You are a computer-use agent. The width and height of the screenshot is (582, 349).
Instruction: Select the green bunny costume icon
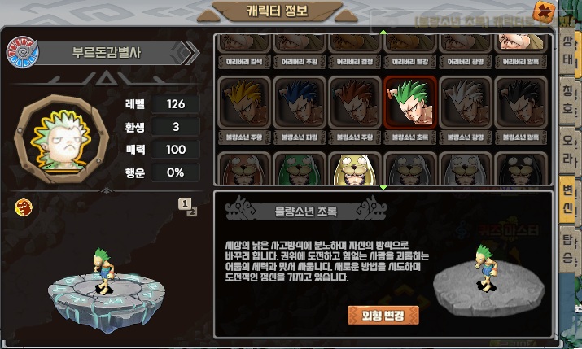(300, 168)
